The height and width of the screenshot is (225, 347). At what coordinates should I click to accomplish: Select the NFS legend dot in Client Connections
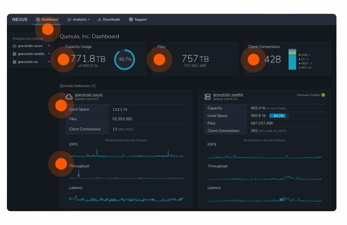[299, 67]
